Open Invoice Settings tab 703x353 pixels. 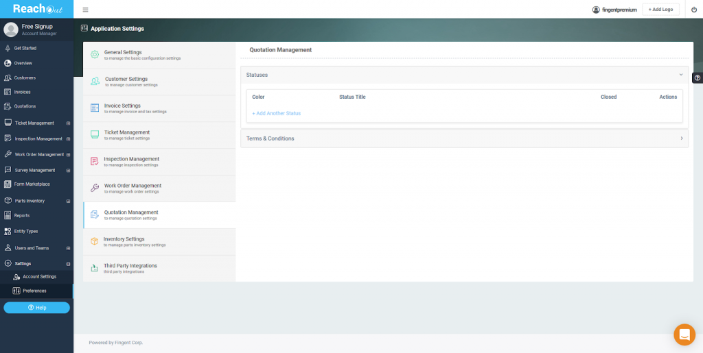click(x=159, y=108)
